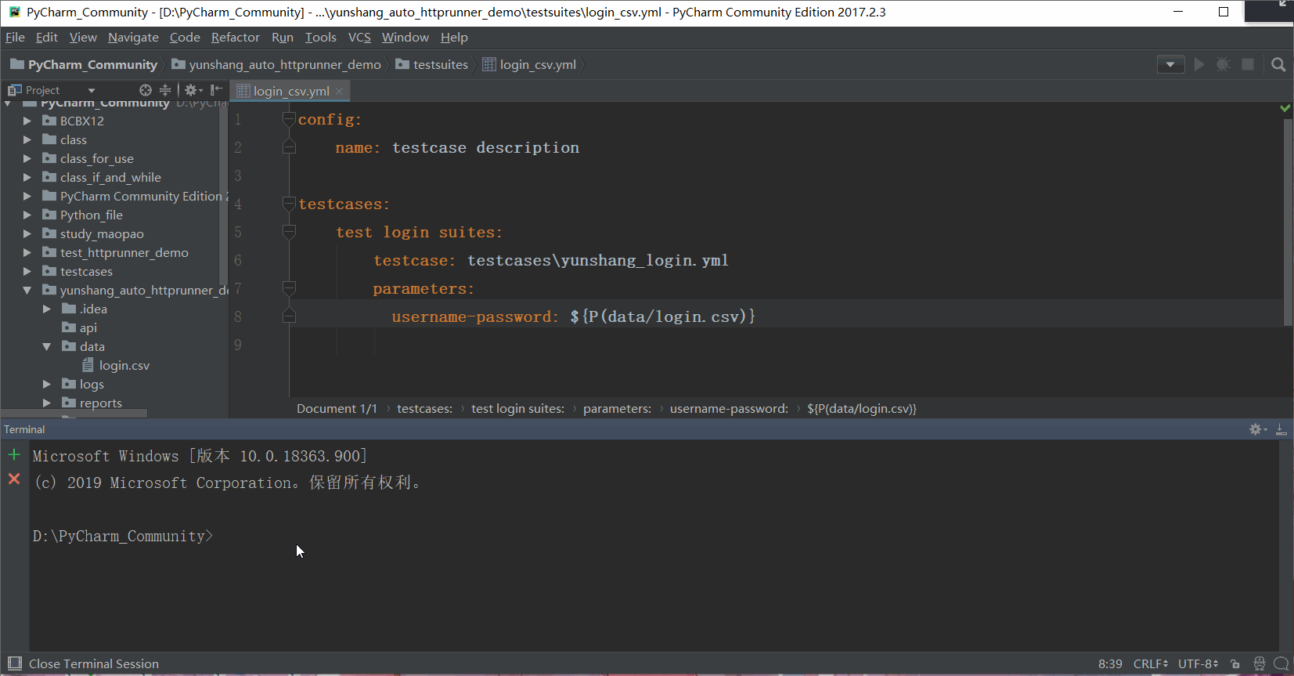The image size is (1294, 676).
Task: Collapse the yunshang_auto_httprunner_demo folder
Action: (x=27, y=290)
